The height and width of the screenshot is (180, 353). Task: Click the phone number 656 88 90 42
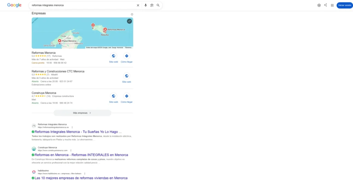[x=60, y=63]
